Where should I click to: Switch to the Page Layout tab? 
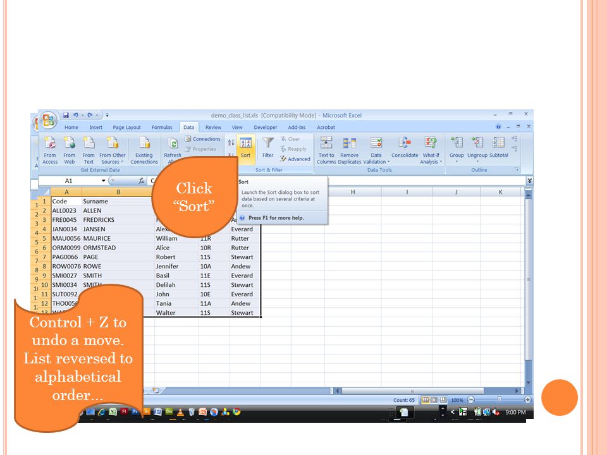[x=126, y=127]
